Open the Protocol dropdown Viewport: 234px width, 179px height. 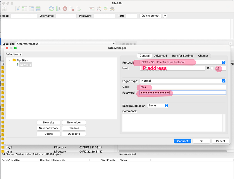point(223,62)
